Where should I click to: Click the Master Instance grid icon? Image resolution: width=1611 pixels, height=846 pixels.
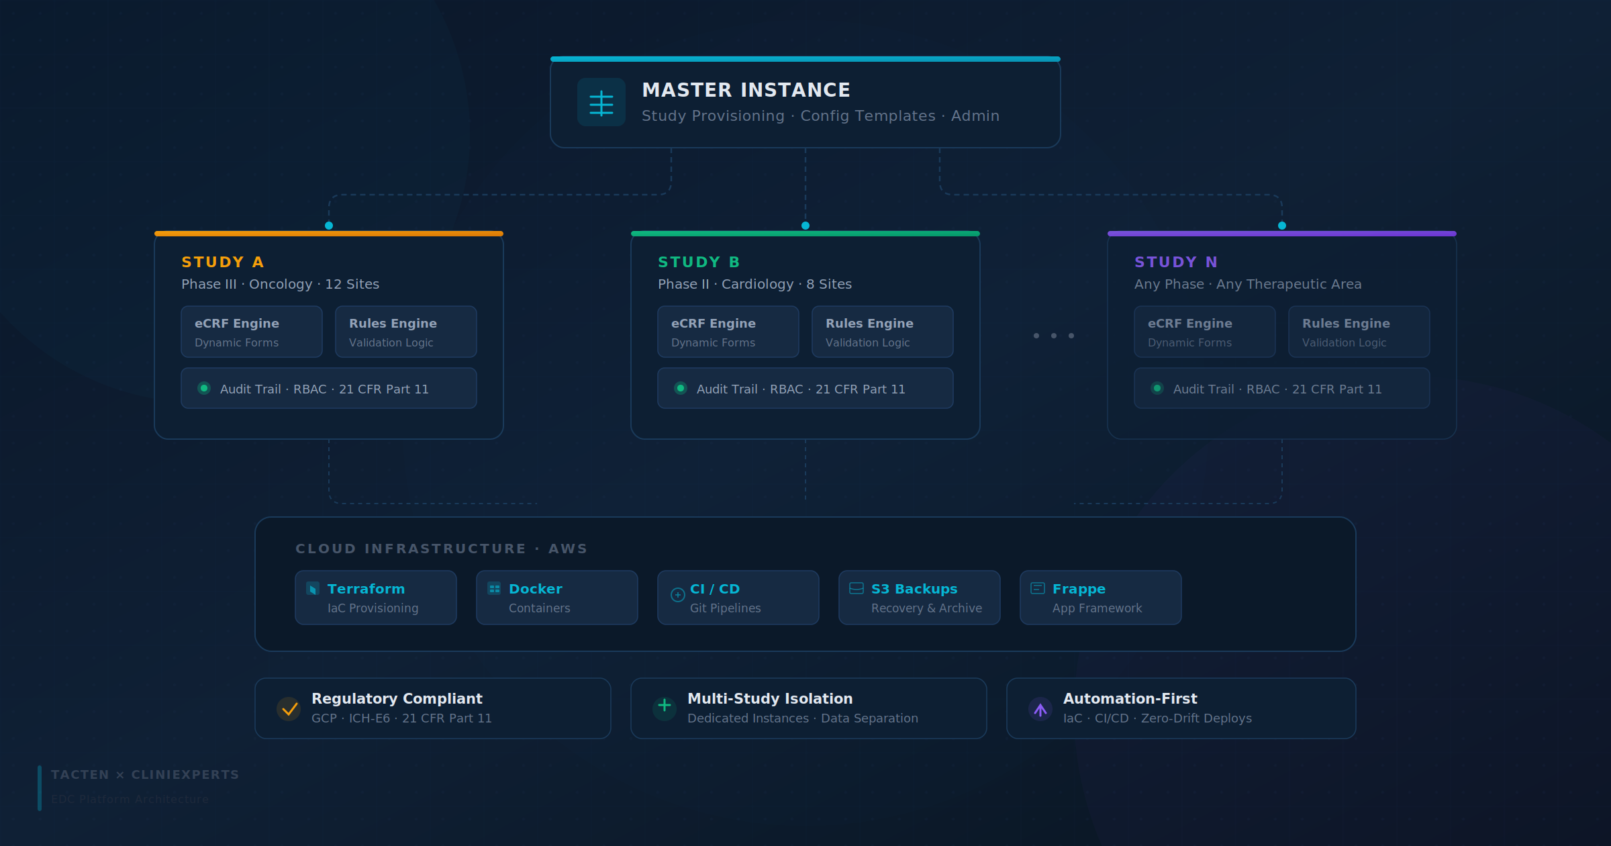pyautogui.click(x=601, y=103)
